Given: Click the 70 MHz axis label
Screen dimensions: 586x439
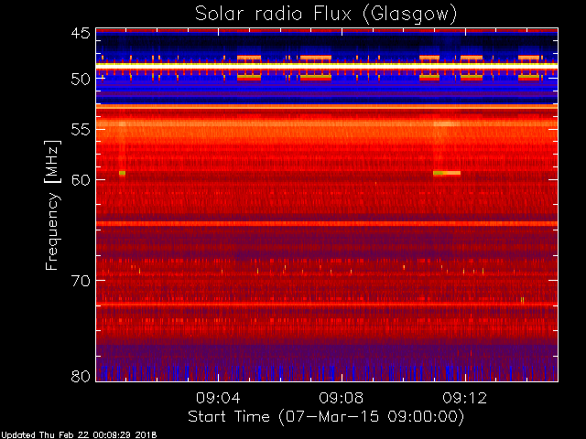Looking at the screenshot, I should coord(81,281).
